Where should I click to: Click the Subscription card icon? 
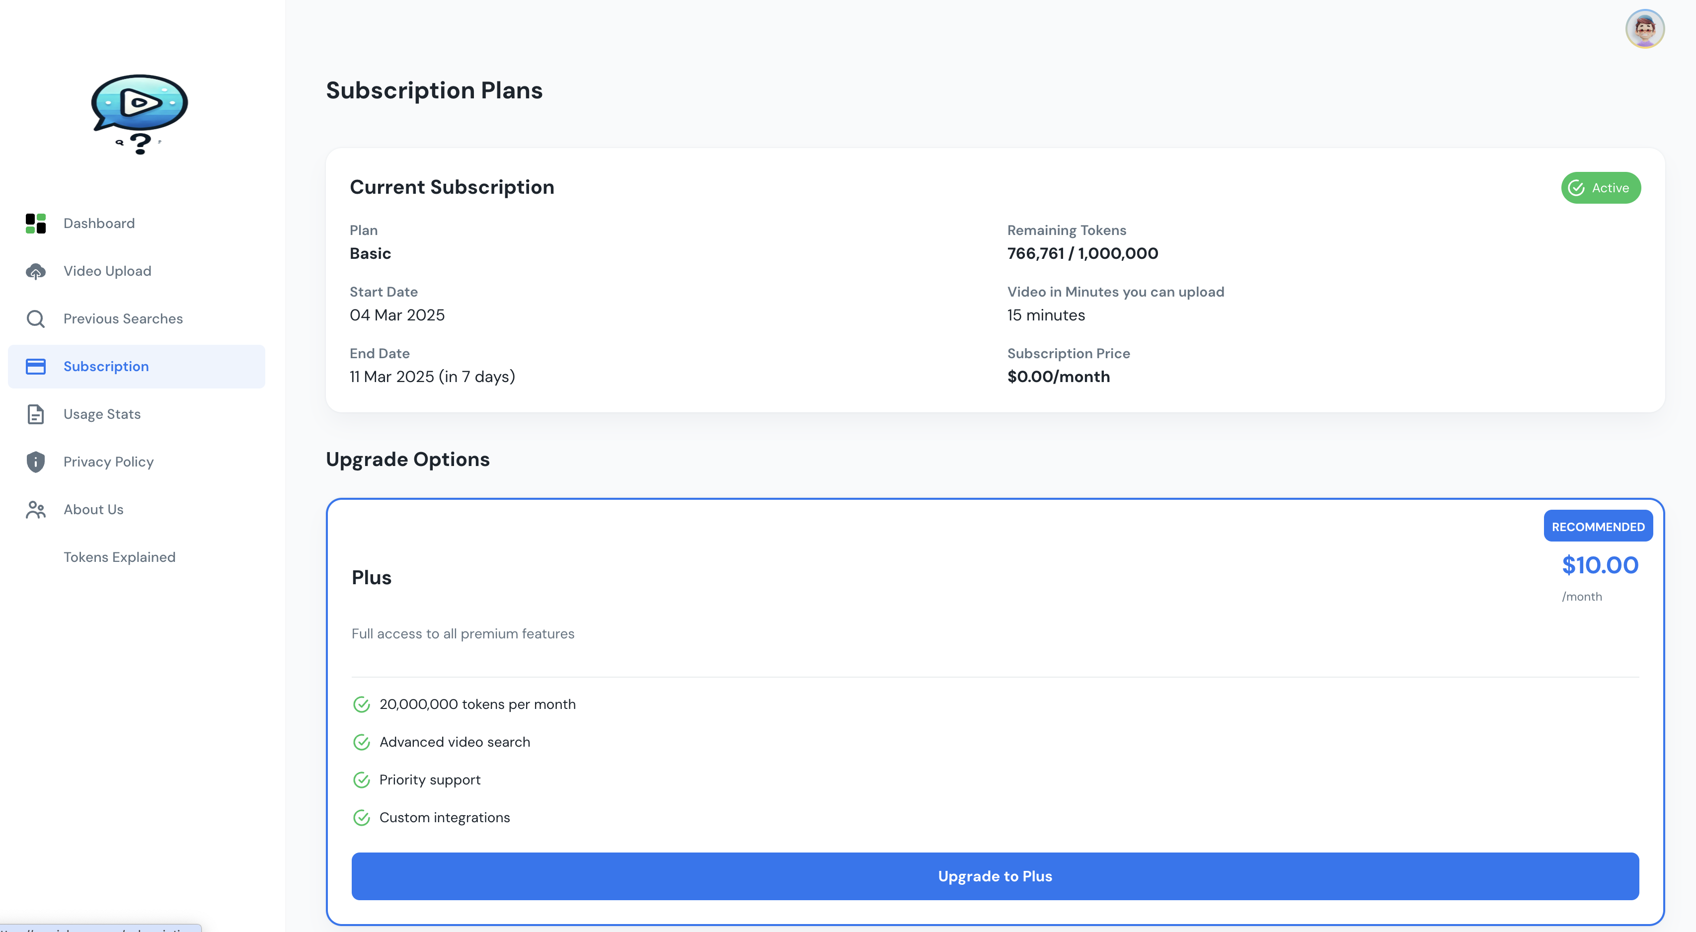pyautogui.click(x=36, y=367)
